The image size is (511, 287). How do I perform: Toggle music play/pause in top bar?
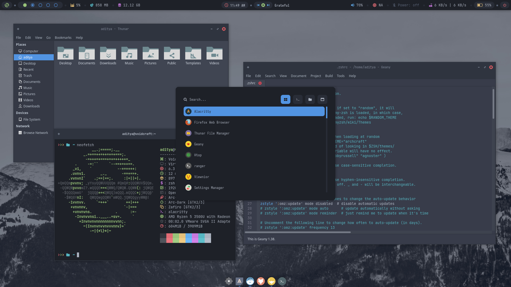tap(263, 5)
